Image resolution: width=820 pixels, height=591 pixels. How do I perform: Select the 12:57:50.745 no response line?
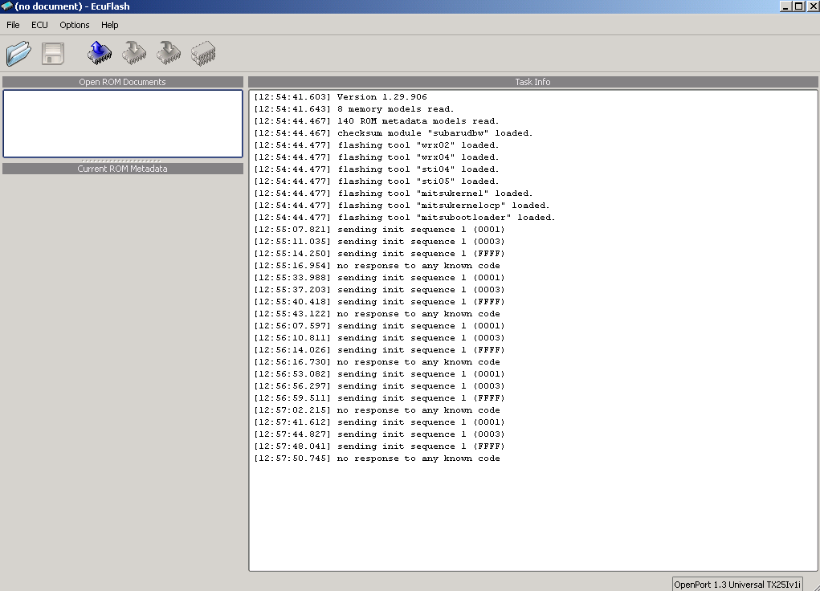pos(377,458)
